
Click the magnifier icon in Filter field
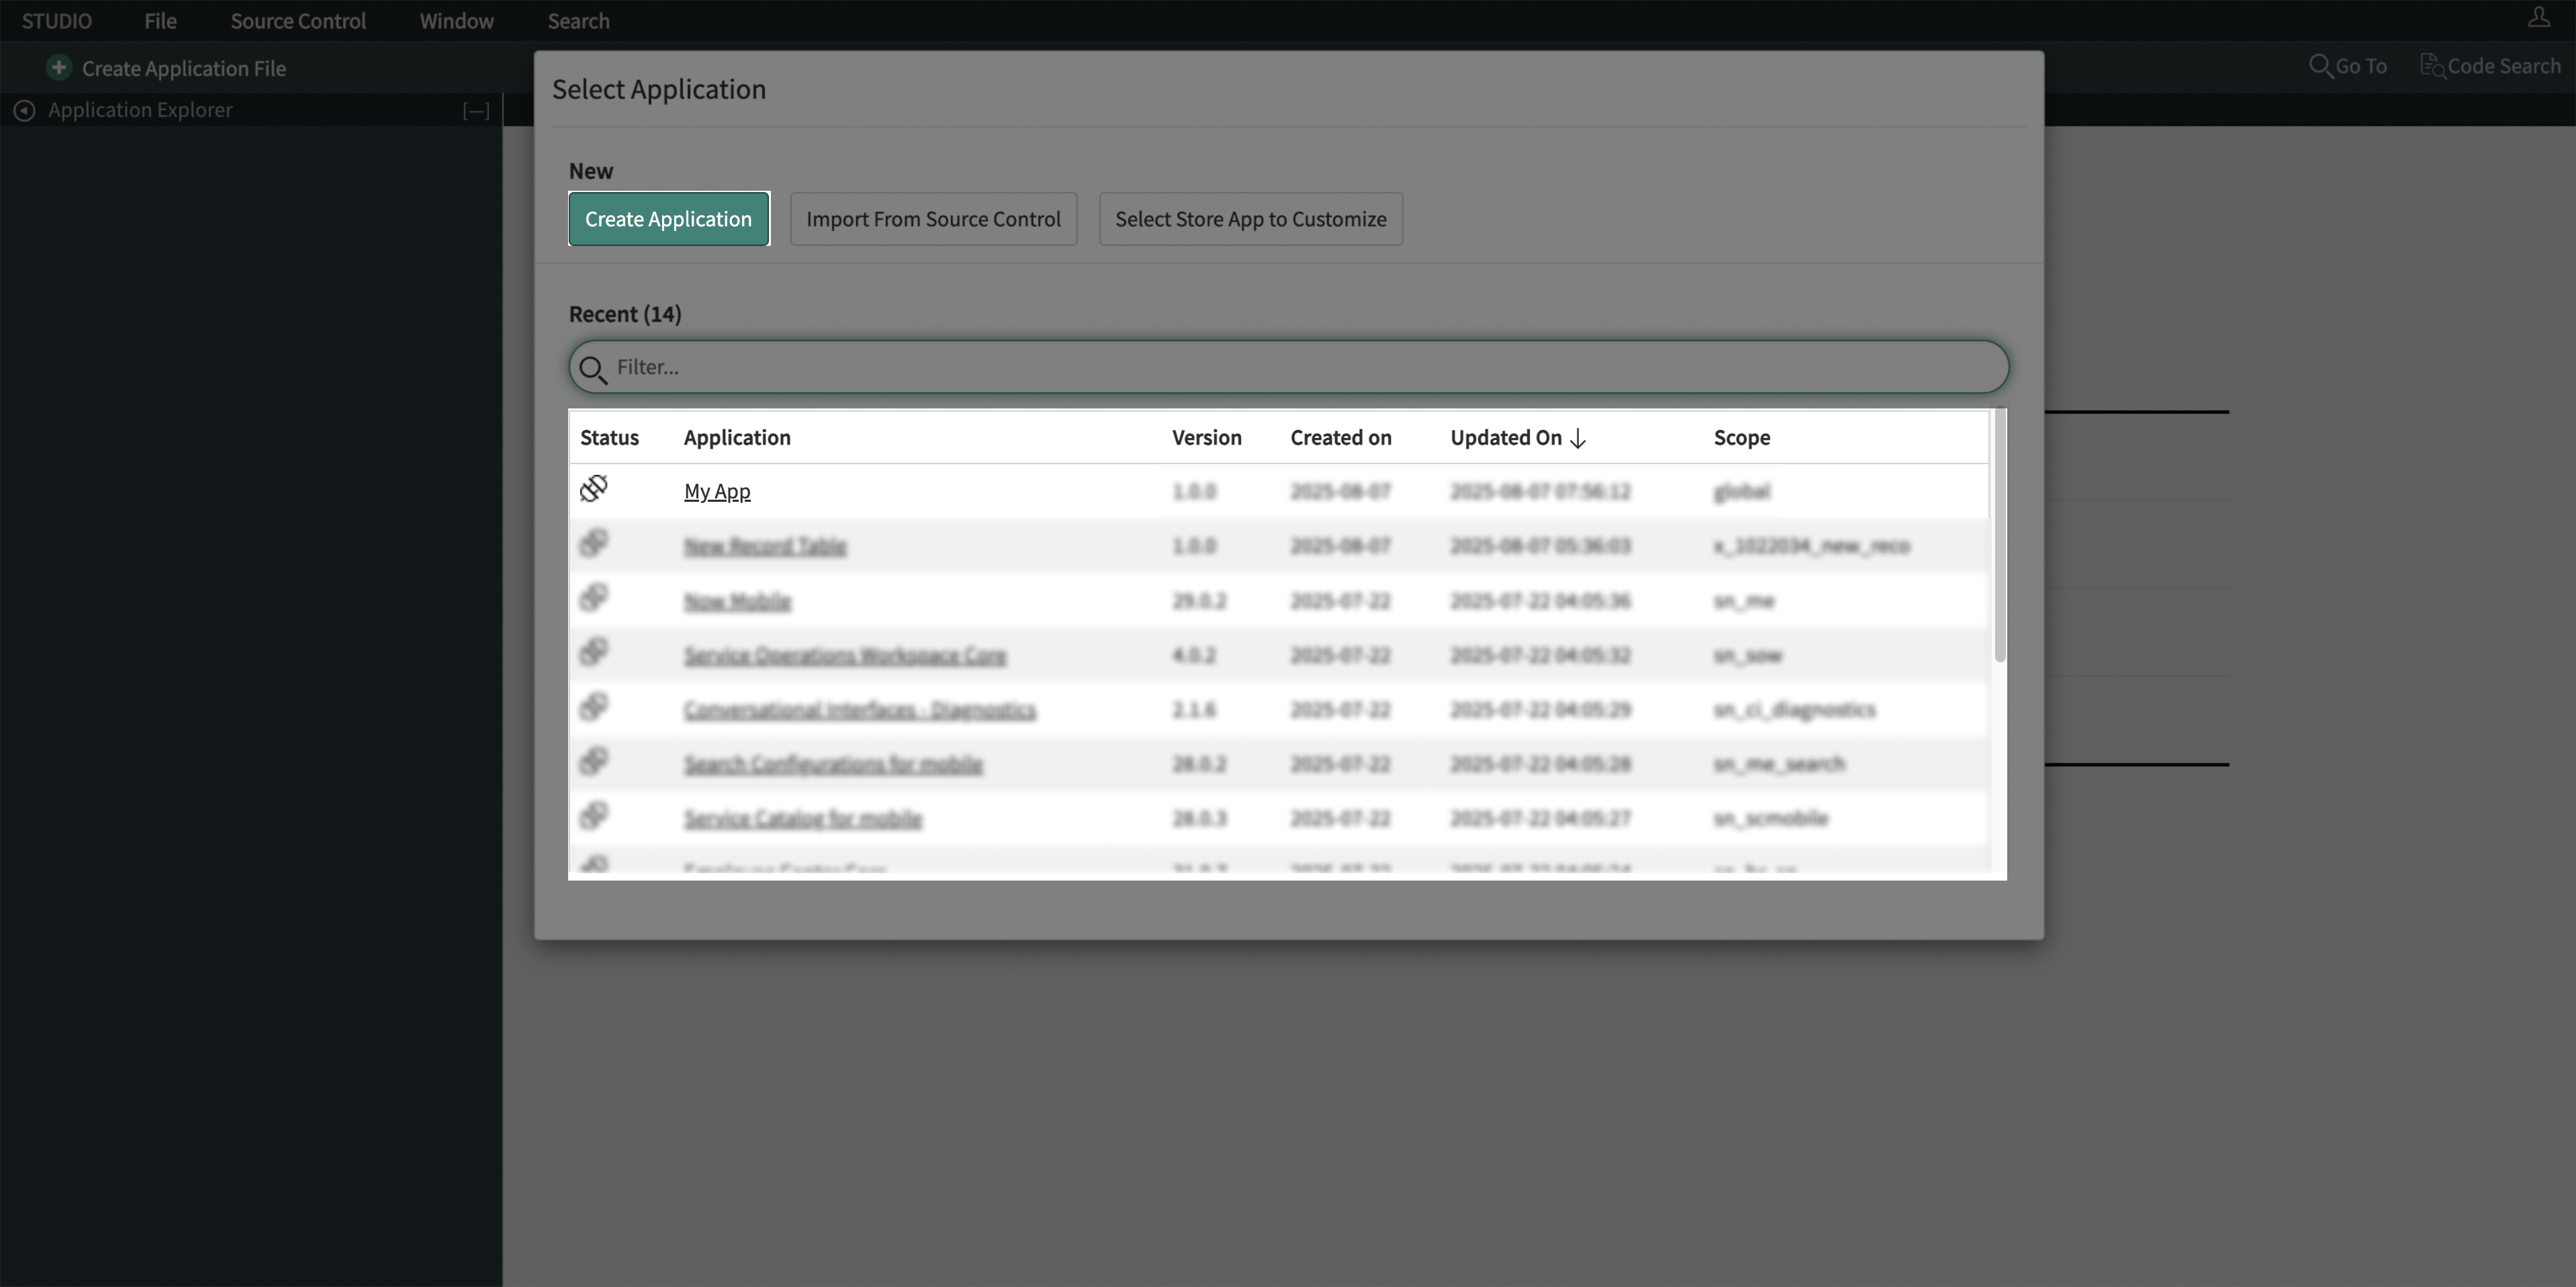(x=593, y=369)
